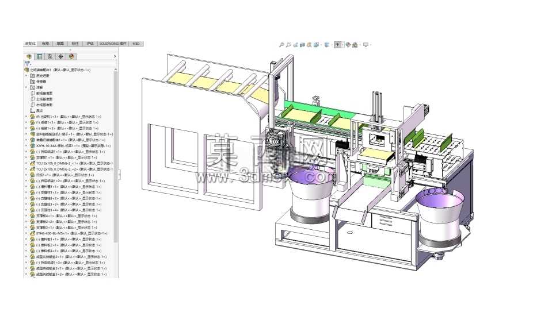Expand the ETH6-400-BL-M5<1> node

[26, 233]
